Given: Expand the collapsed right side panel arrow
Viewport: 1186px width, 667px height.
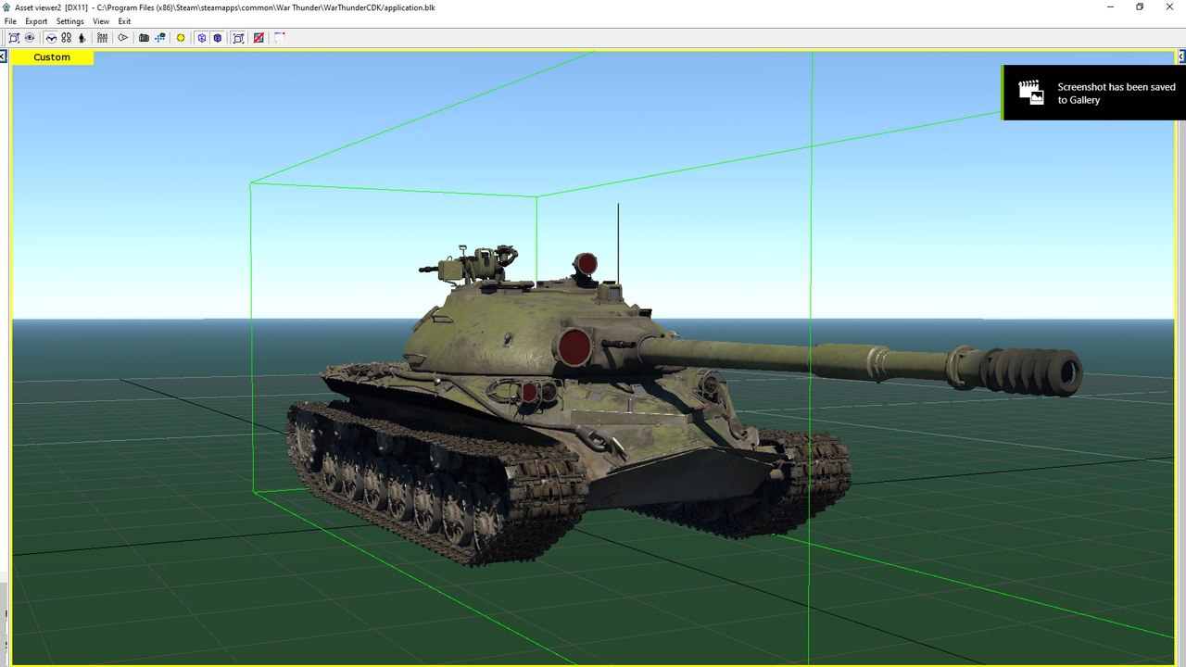Looking at the screenshot, I should (1181, 57).
